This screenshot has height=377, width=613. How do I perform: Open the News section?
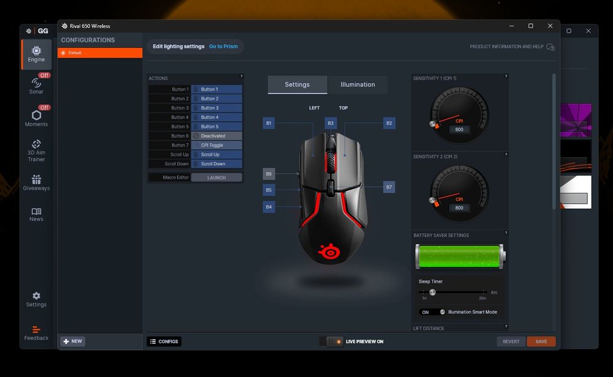tap(36, 214)
